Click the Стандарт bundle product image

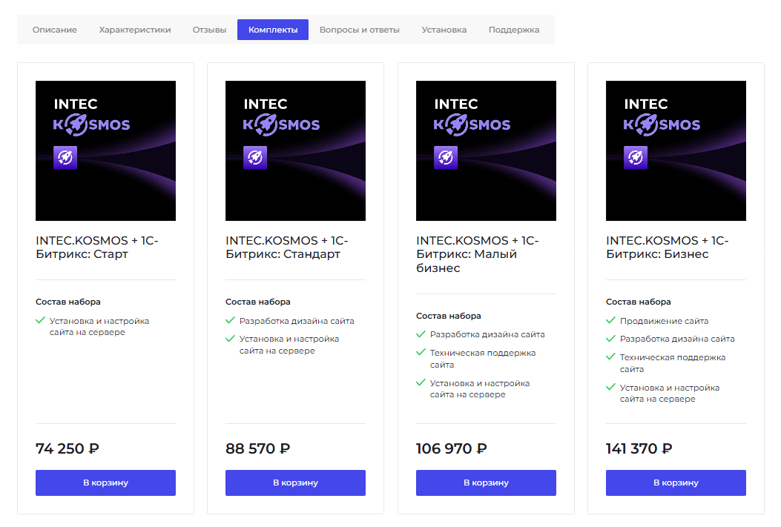pyautogui.click(x=295, y=150)
